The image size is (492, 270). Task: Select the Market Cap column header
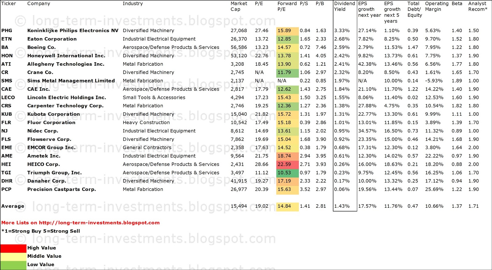239,6
